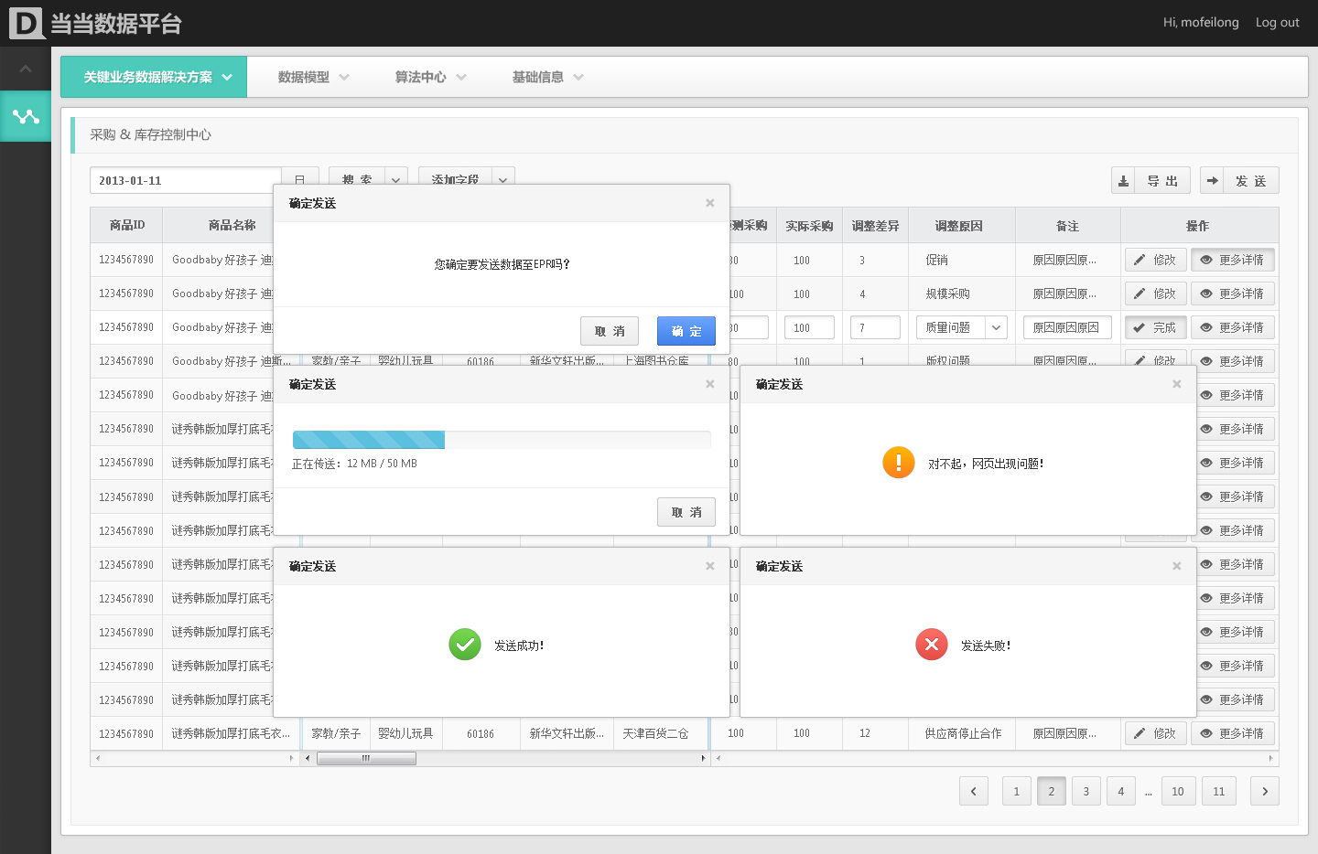Close the 发送失败 dialog
The height and width of the screenshot is (854, 1318).
(x=1176, y=566)
